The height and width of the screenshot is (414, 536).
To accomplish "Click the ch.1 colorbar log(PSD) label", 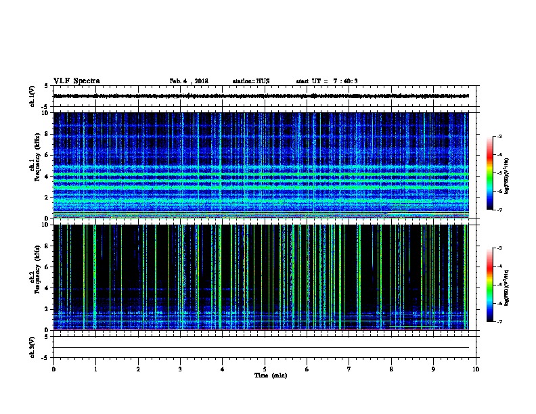I will [x=506, y=176].
